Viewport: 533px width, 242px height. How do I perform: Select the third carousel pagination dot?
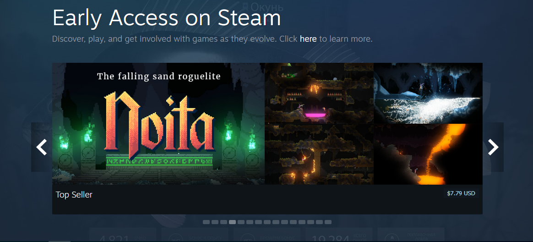223,222
